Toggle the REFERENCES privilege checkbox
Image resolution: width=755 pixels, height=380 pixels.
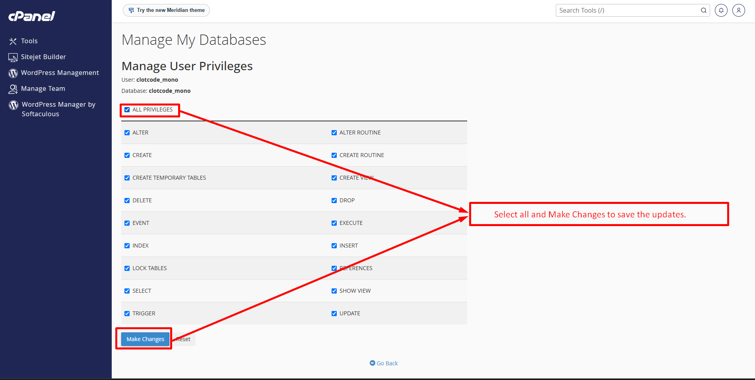pos(334,269)
